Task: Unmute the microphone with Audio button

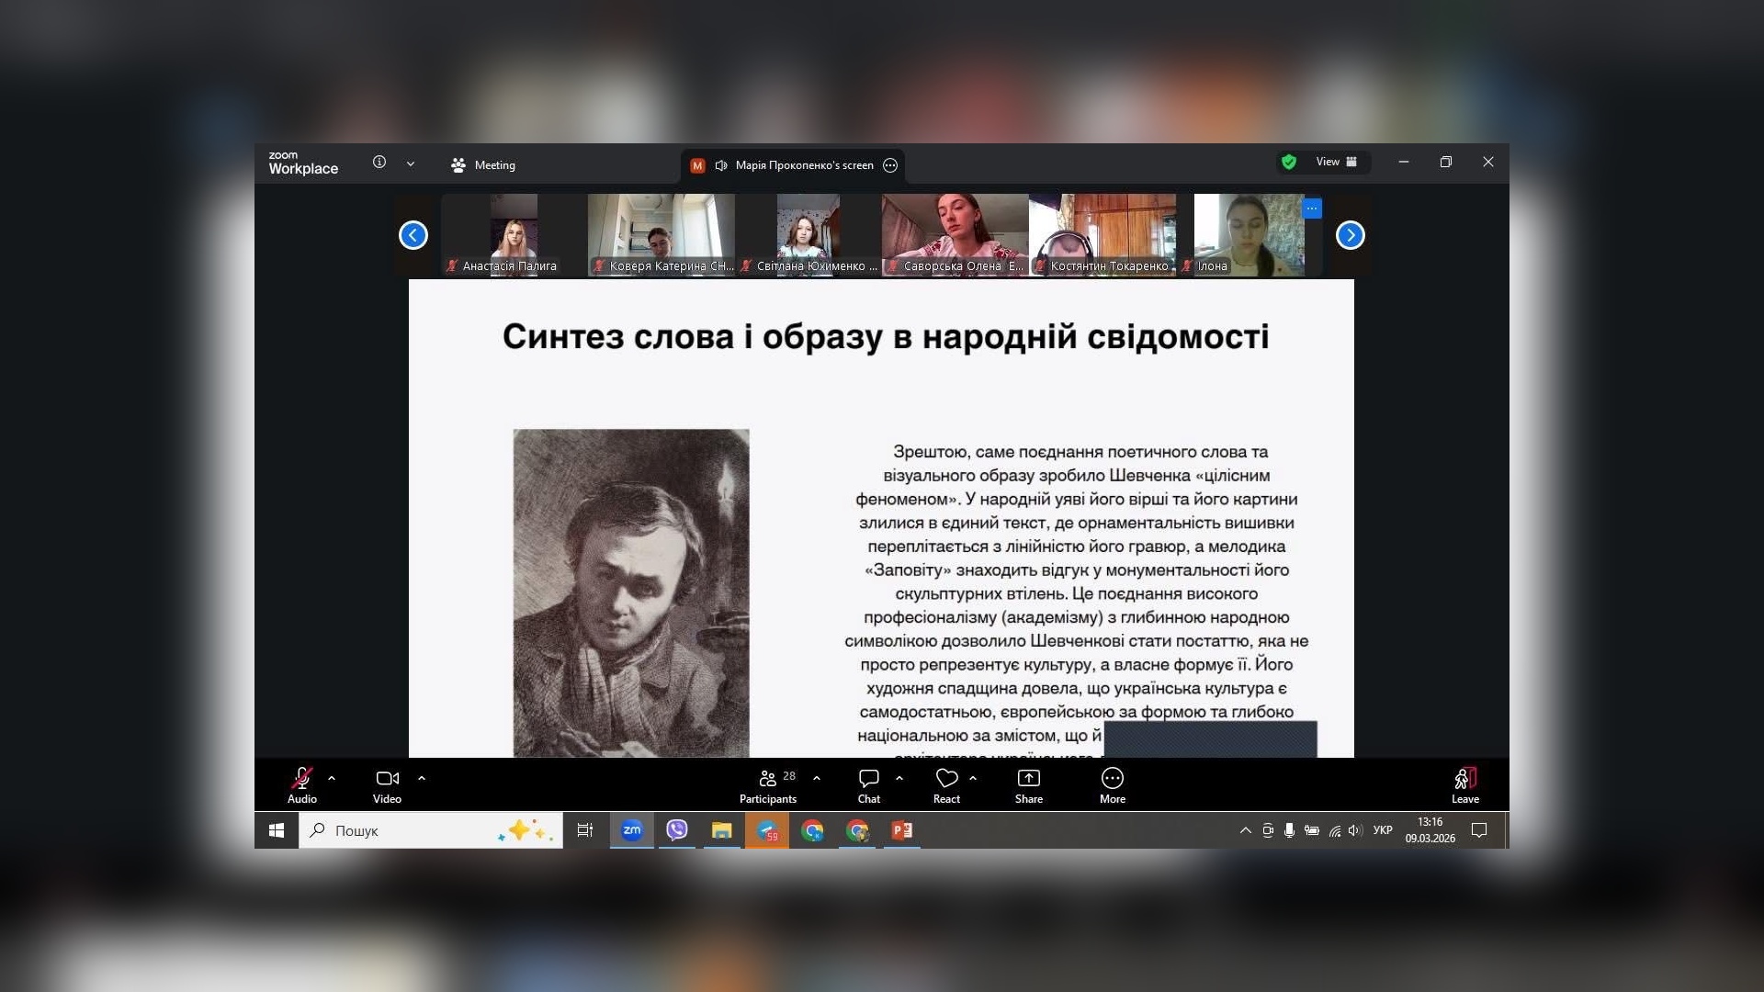Action: click(x=301, y=784)
